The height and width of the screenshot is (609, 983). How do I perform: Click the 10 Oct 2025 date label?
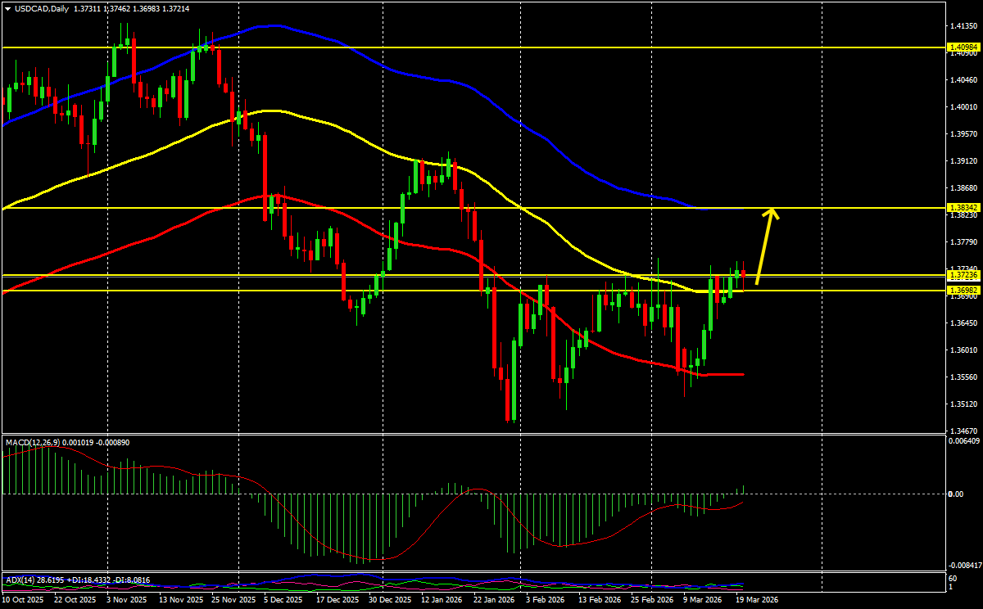23,599
